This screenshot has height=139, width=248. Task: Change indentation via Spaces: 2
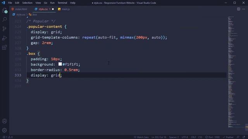pyautogui.click(x=174, y=137)
